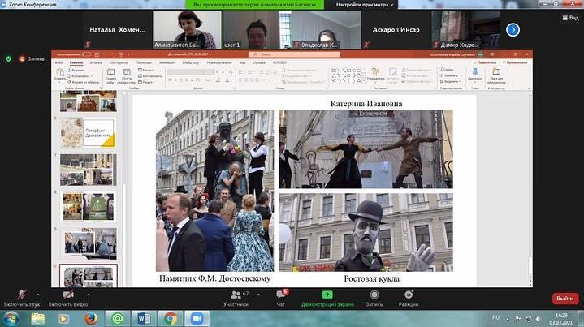The image size is (584, 327).
Task: Expand the Настройки просмотра dropdown
Action: click(382, 6)
